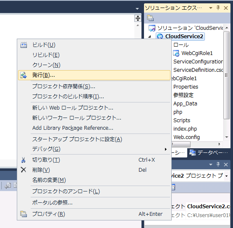The height and width of the screenshot is (228, 233).
Task: Select the ソリューション 'CloudServic root node
Action: pos(190,28)
